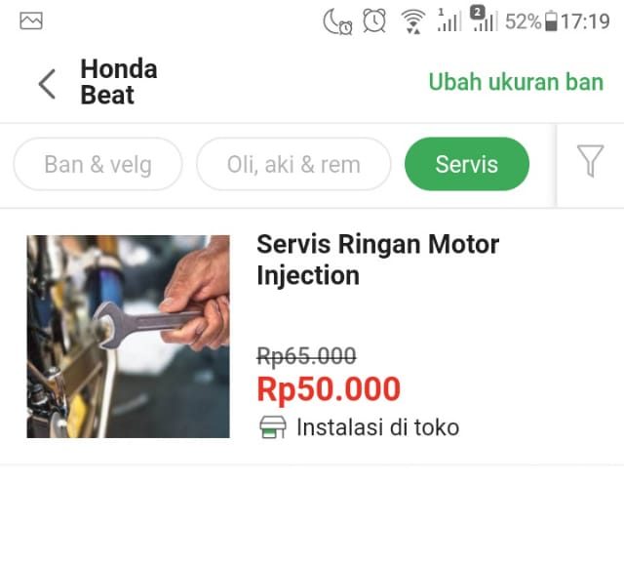The width and height of the screenshot is (624, 566).
Task: Go back using the left arrow
Action: click(47, 84)
